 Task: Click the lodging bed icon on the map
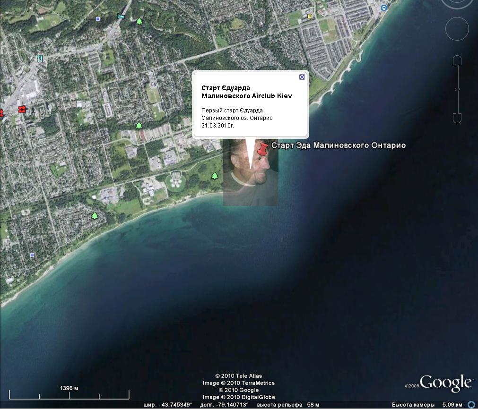[121, 17]
